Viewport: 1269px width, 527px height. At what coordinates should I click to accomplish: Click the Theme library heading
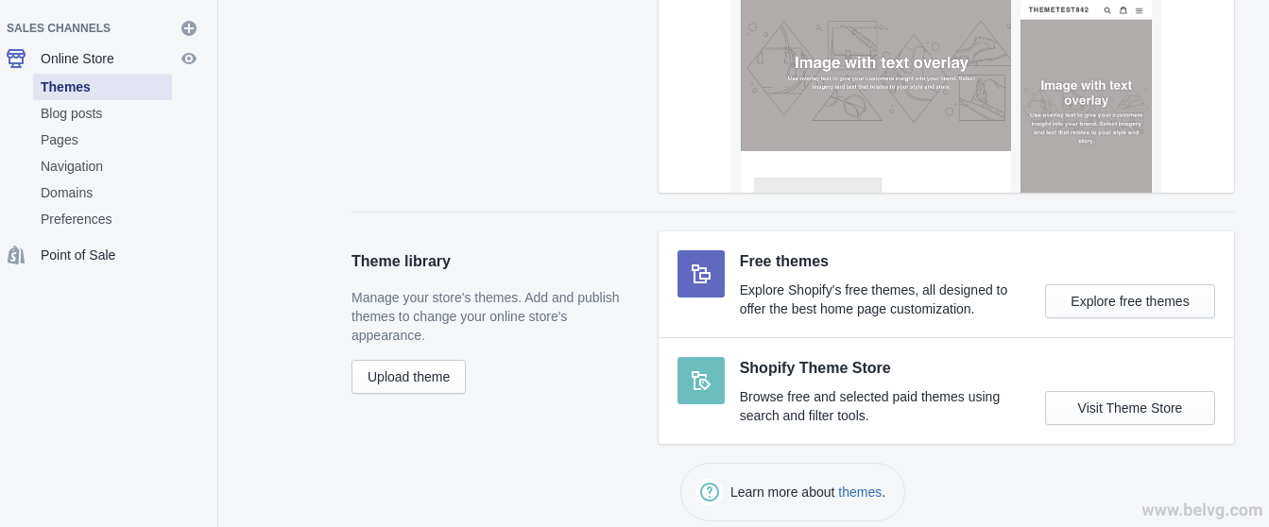tap(401, 262)
